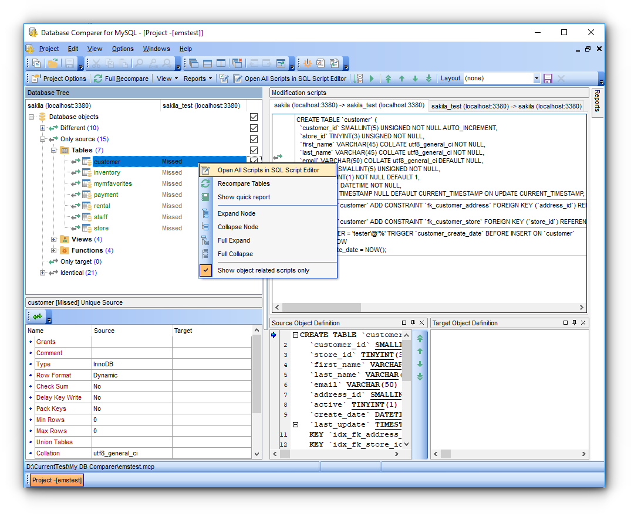The height and width of the screenshot is (514, 631).
Task: Collapse the Database objects tree node
Action: coord(31,117)
